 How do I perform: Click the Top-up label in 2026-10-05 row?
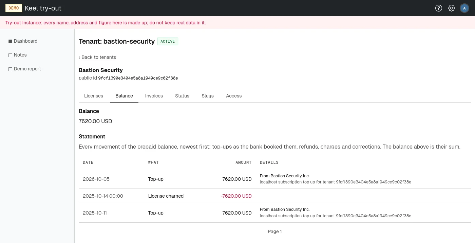(156, 179)
